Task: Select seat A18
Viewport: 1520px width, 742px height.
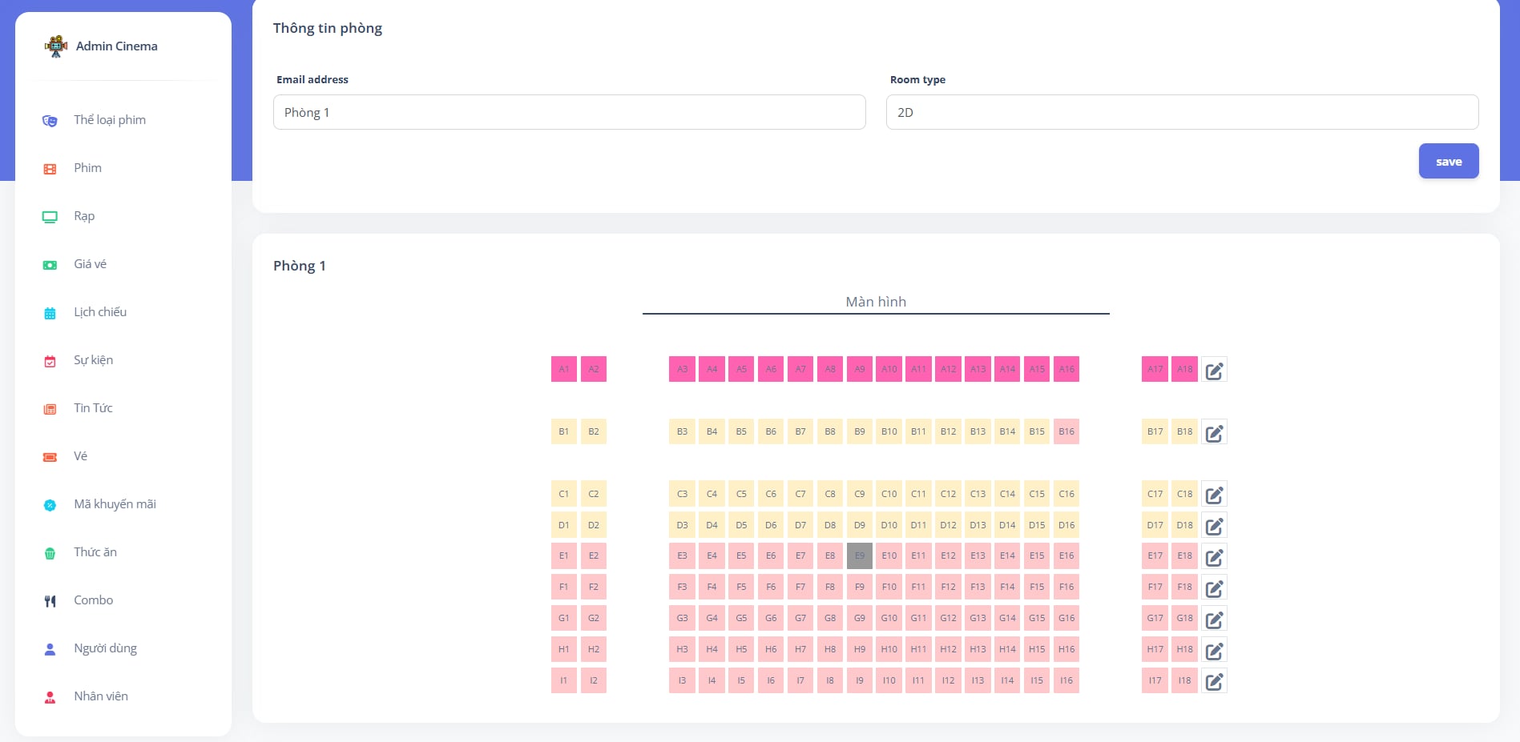Action: [x=1184, y=369]
